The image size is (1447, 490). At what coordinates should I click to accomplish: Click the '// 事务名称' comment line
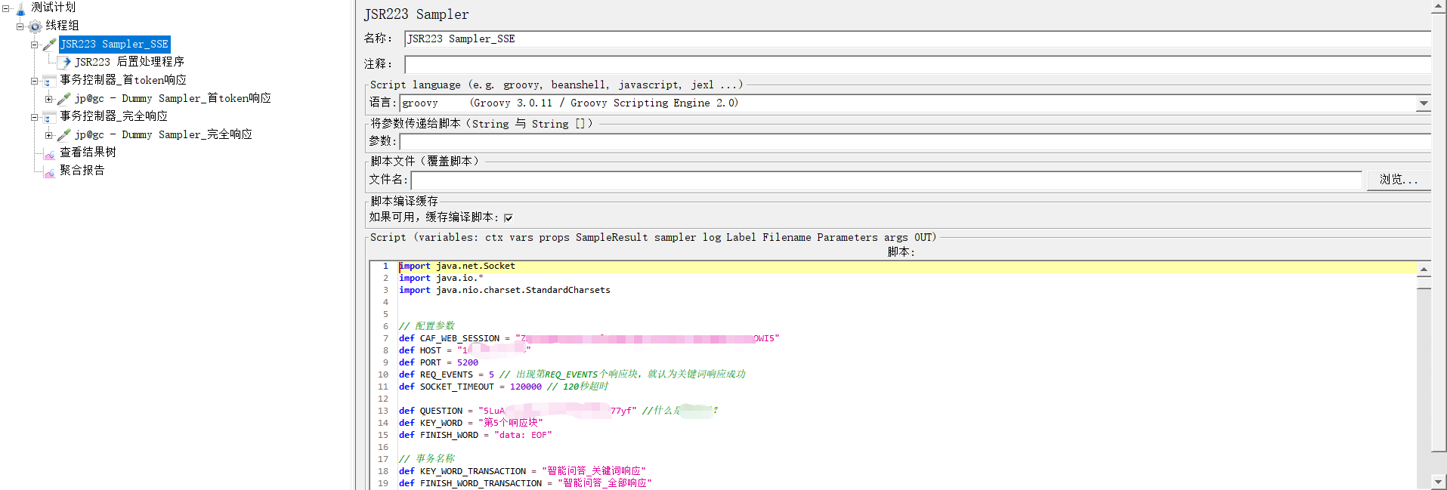[427, 459]
